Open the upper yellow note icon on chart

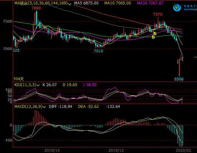point(155,33)
